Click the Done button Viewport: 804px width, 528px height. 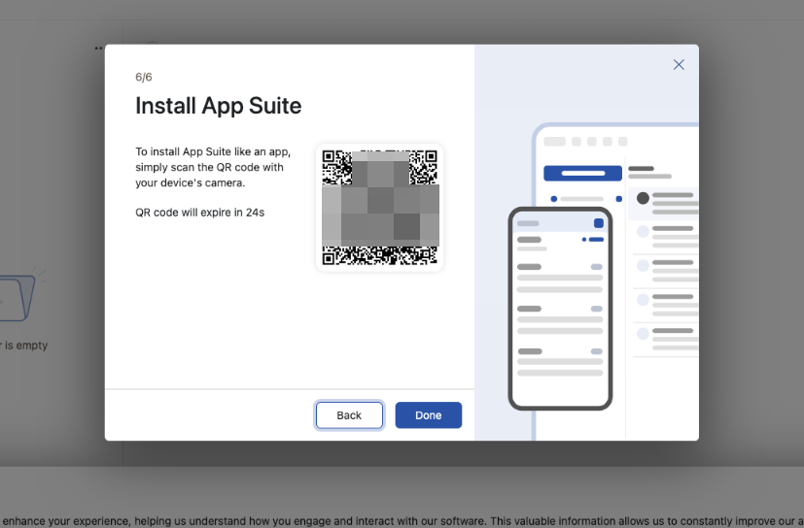pyautogui.click(x=428, y=415)
